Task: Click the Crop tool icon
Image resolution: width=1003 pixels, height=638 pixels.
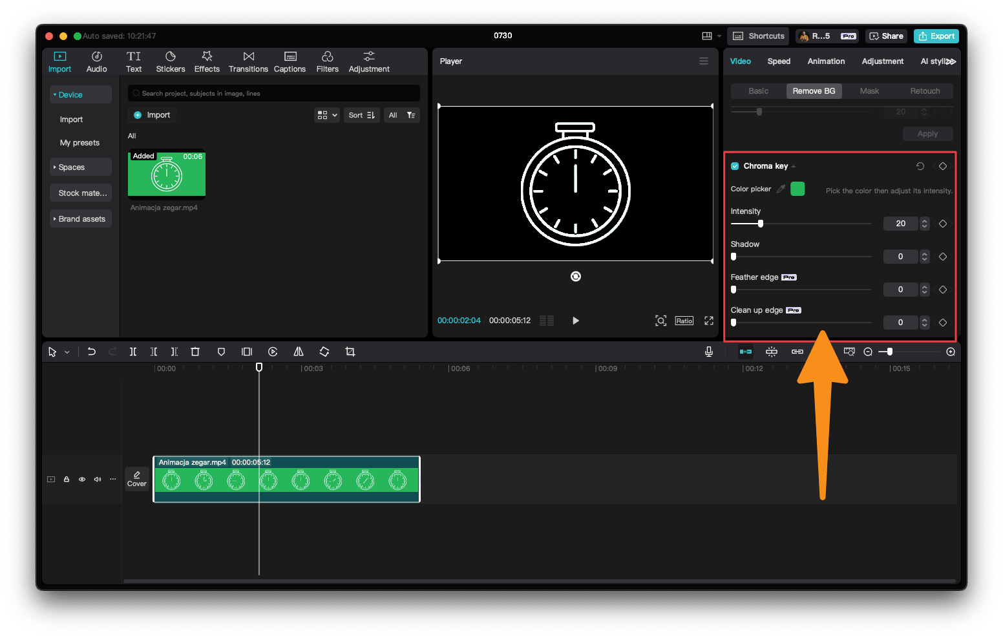Action: tap(350, 352)
